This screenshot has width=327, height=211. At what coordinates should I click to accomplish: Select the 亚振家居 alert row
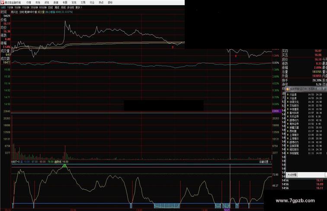pyautogui.click(x=307, y=146)
